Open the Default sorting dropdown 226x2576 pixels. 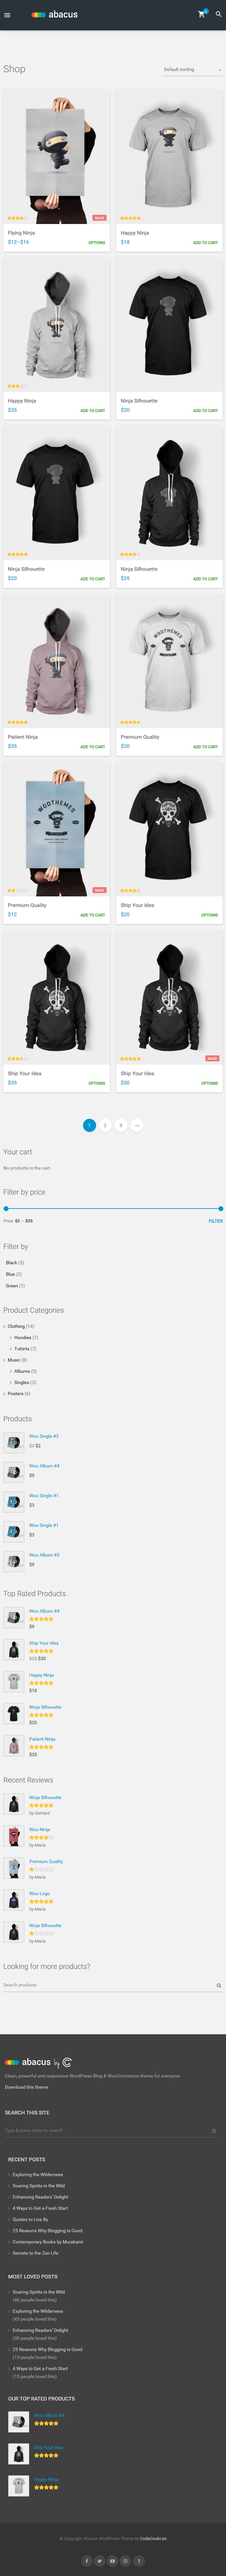click(192, 70)
